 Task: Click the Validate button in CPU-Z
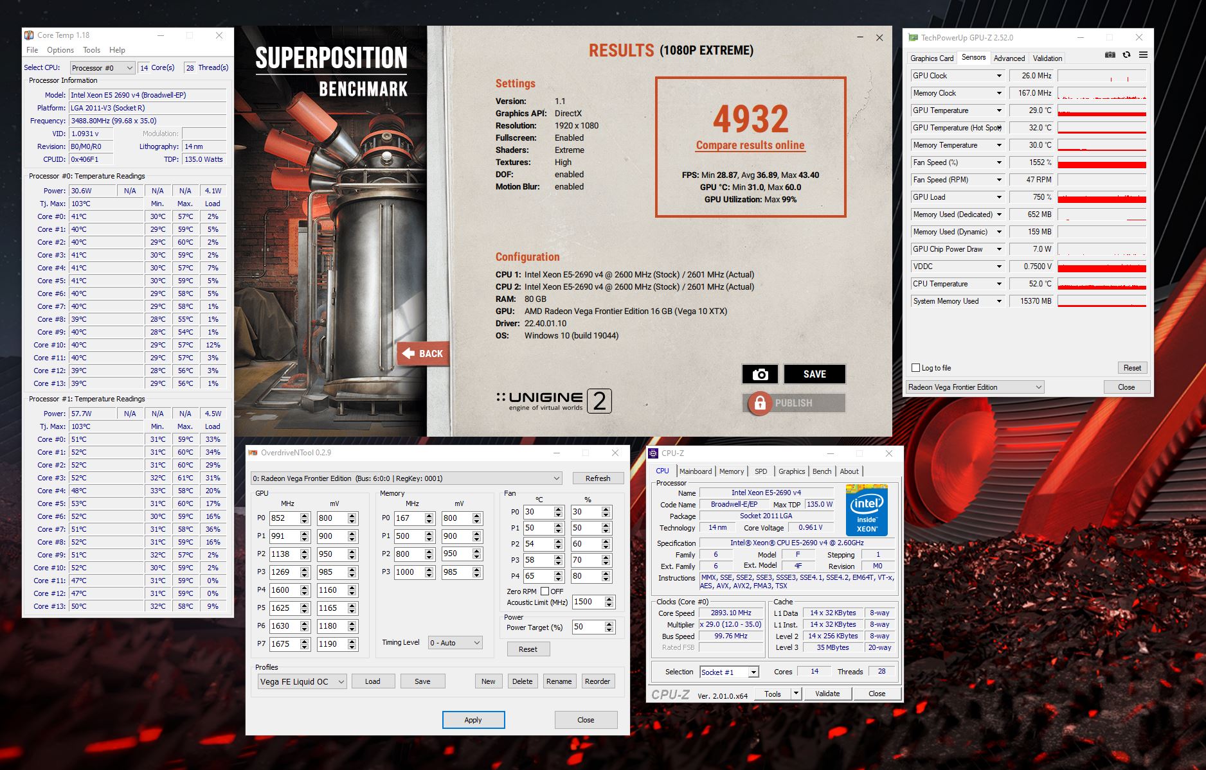point(827,694)
